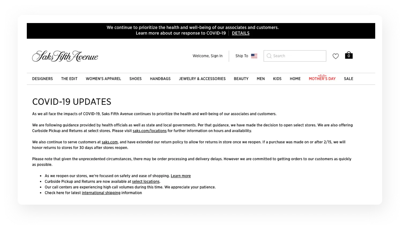The height and width of the screenshot is (225, 402).
Task: Open the wishlist heart icon
Action: [x=336, y=56]
